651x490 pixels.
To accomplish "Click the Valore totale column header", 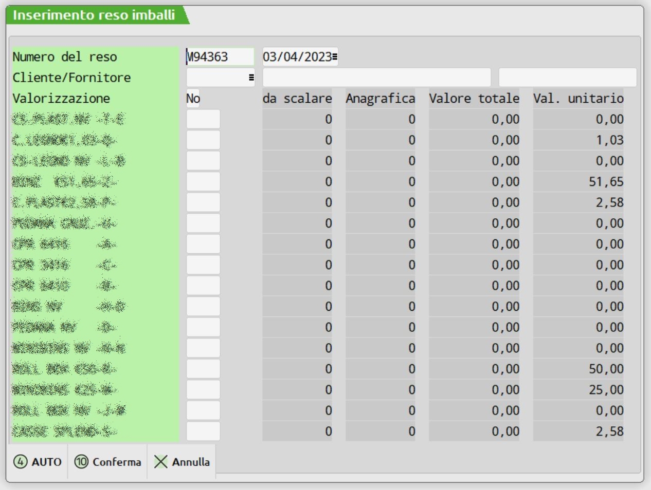I will (x=474, y=99).
